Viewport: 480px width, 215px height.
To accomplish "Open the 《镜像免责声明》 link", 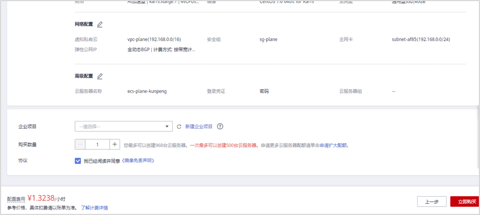I will [138, 161].
